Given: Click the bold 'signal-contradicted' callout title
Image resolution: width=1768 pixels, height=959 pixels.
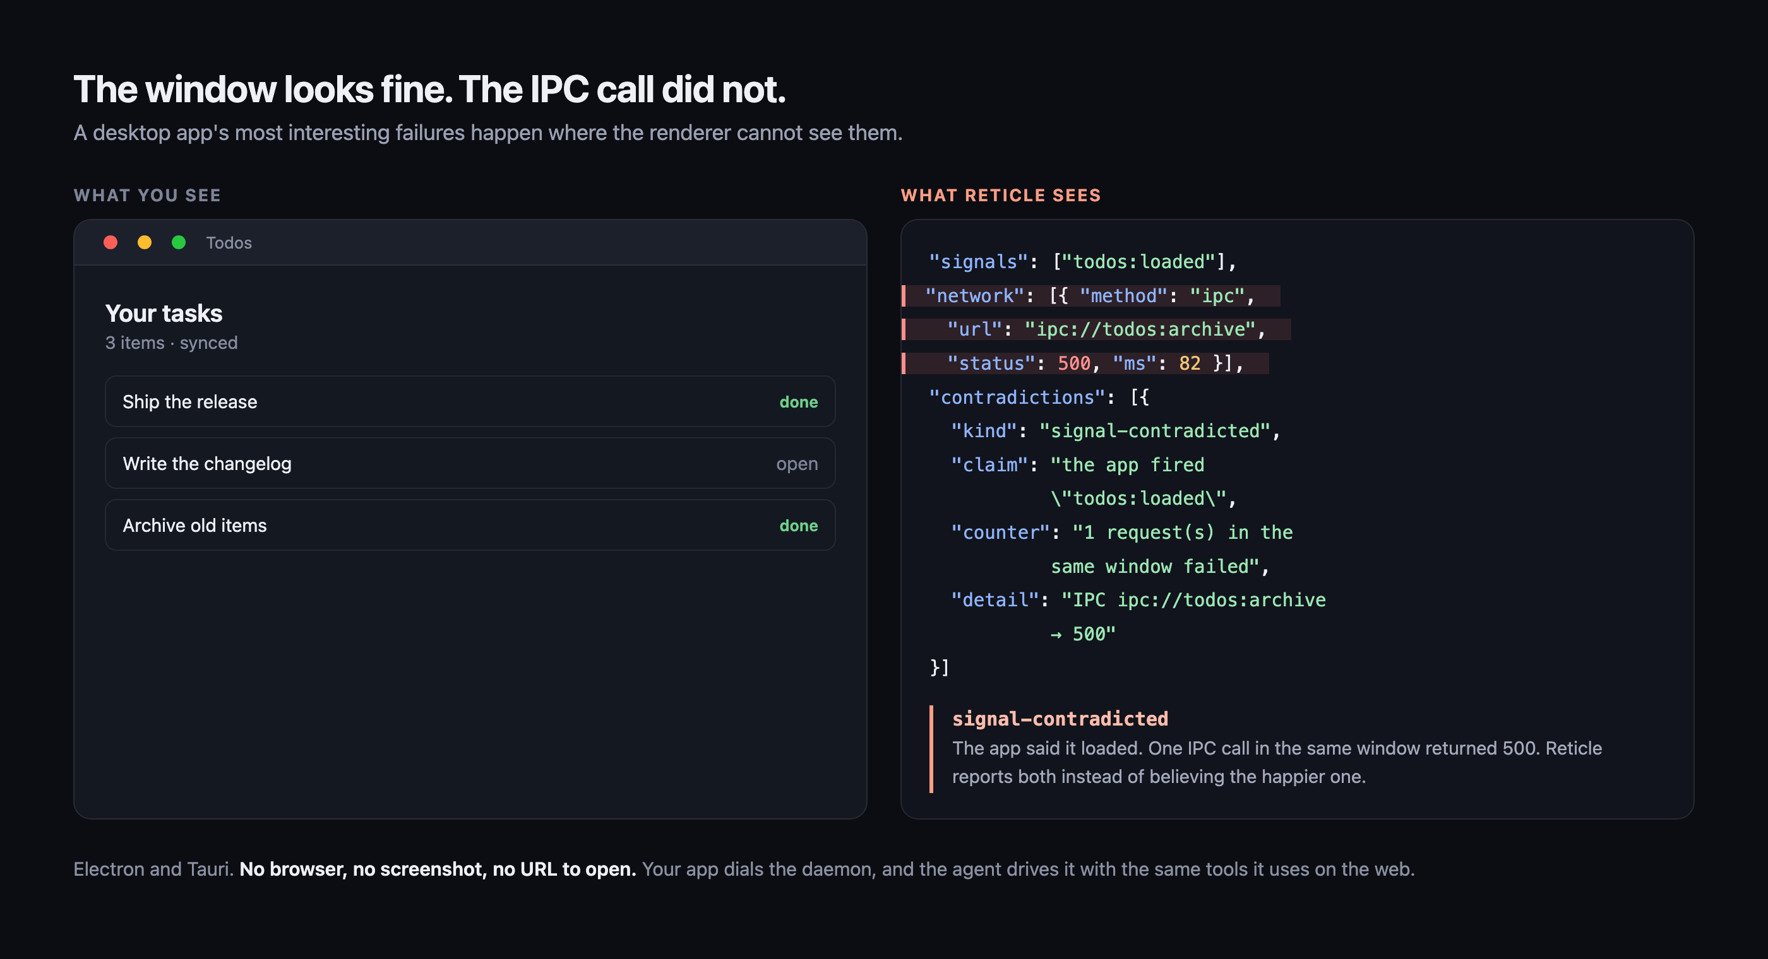Looking at the screenshot, I should click(1060, 718).
